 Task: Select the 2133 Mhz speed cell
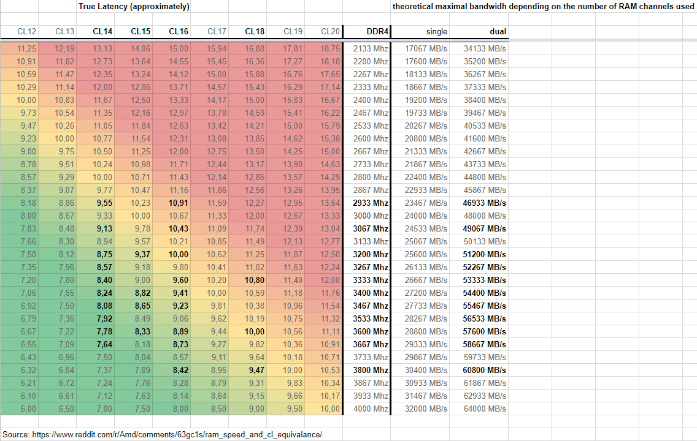pyautogui.click(x=367, y=48)
